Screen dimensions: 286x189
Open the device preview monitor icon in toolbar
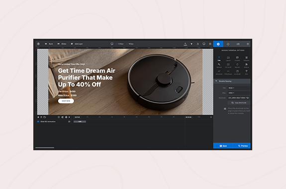pyautogui.click(x=204, y=44)
